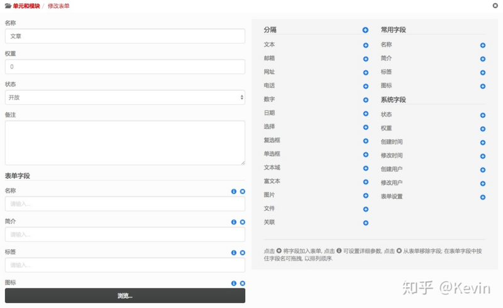Open info settings for 图标 form field

coord(234,284)
